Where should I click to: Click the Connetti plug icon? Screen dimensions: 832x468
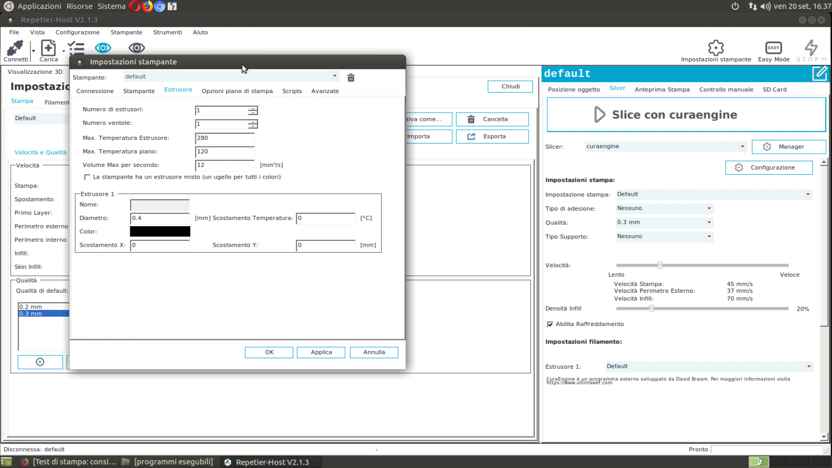coord(15,48)
